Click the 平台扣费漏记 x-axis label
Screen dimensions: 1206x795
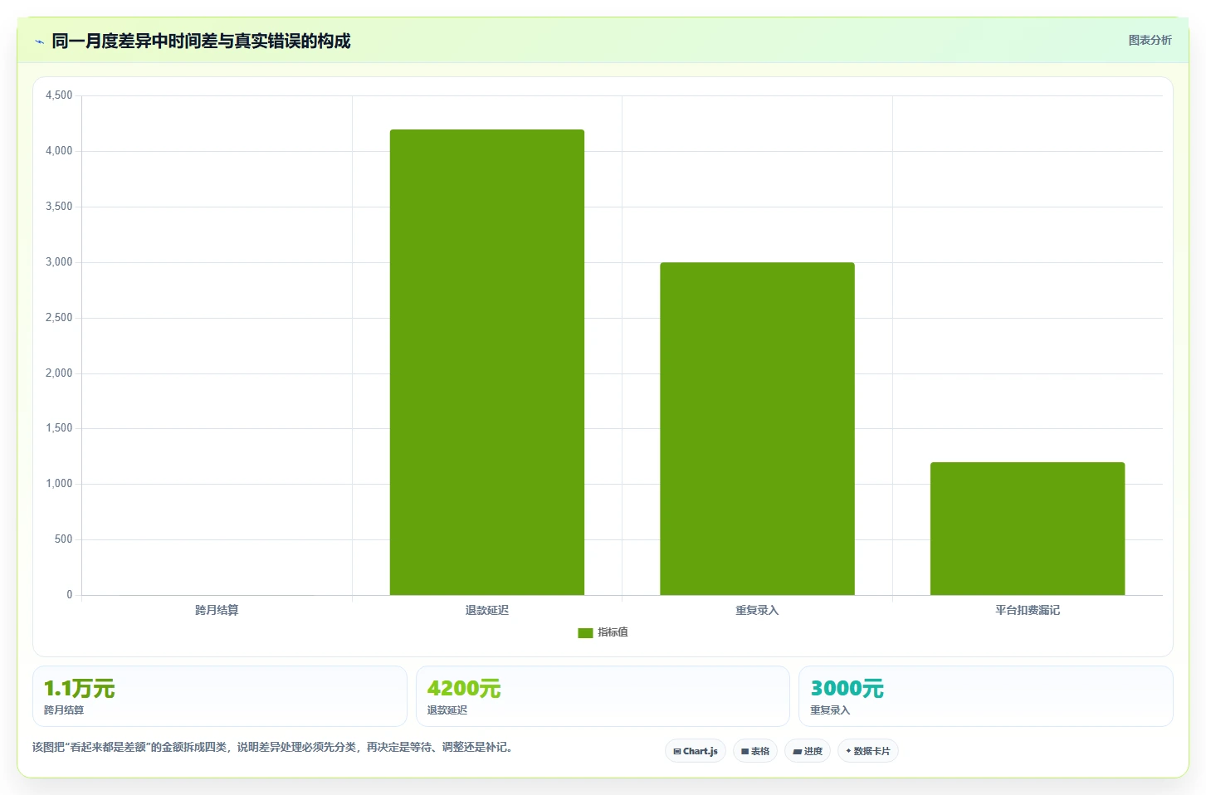pyautogui.click(x=1028, y=610)
